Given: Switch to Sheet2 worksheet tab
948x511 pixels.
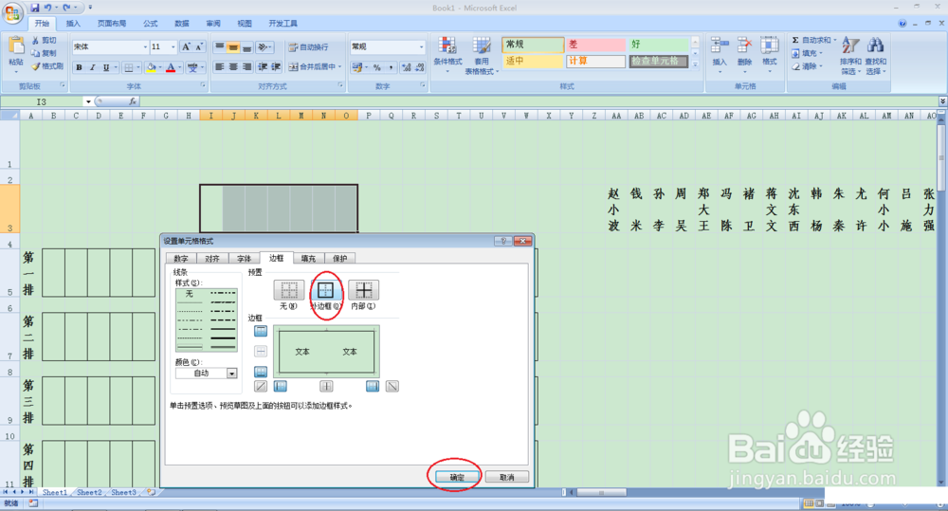Looking at the screenshot, I should [89, 492].
